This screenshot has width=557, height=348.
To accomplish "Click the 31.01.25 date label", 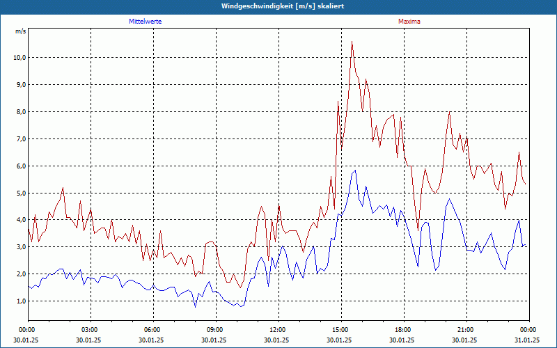I will point(527,340).
